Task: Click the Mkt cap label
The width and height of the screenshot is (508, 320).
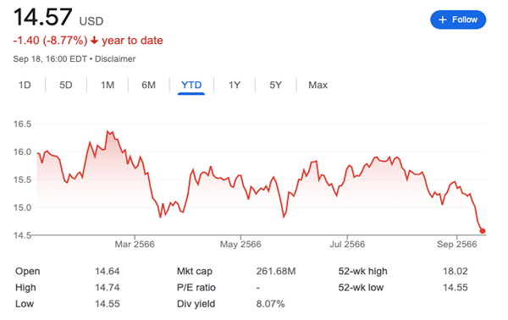Action: tap(195, 272)
